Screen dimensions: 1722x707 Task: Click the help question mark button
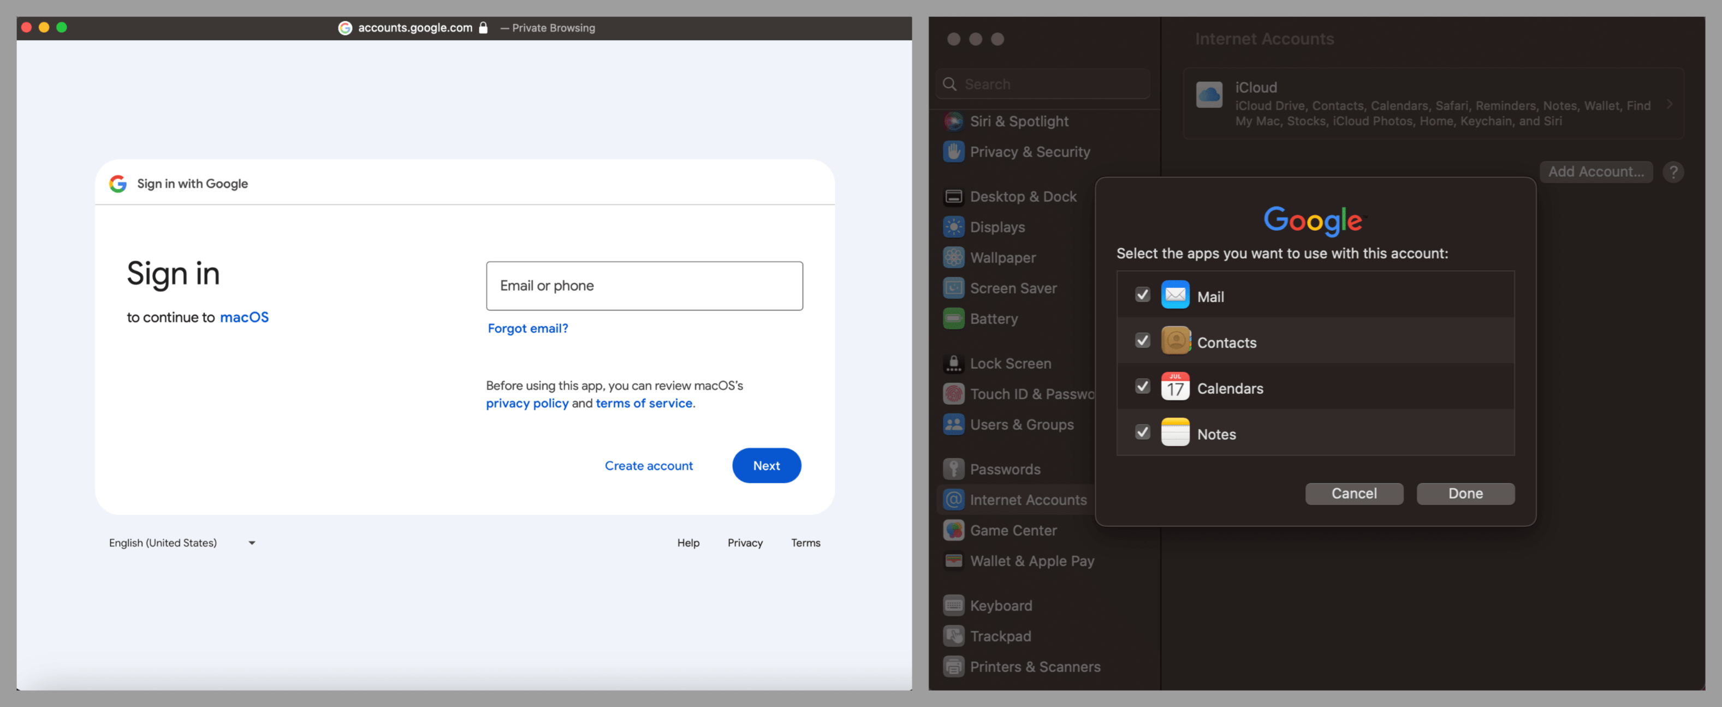coord(1673,172)
